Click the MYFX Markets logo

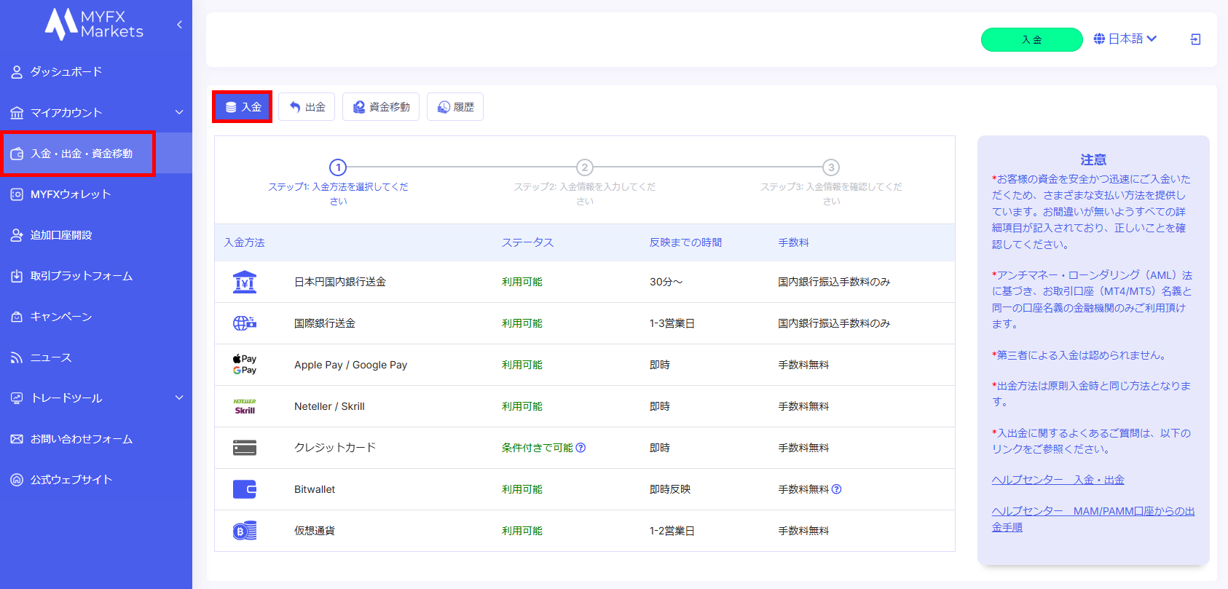[x=94, y=24]
